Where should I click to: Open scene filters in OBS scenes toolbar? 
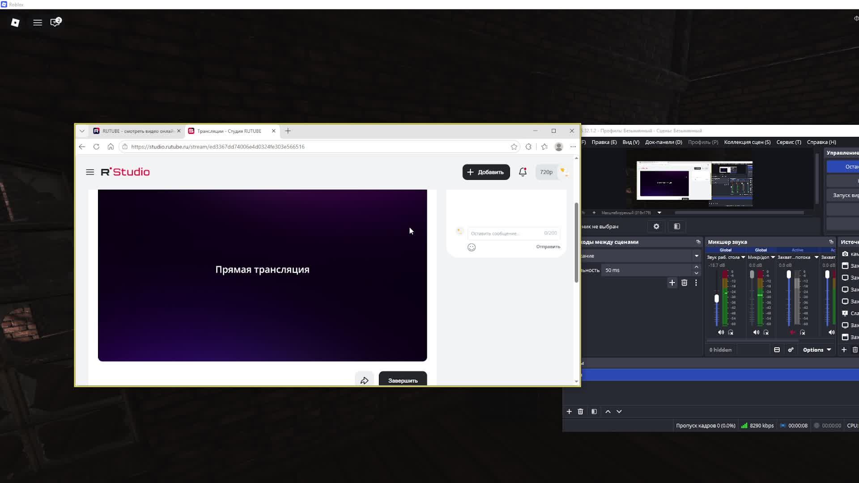(x=594, y=411)
